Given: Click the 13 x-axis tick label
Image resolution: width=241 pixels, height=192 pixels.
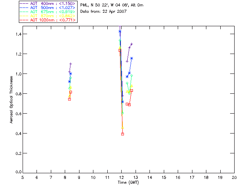Looking at the screenshot, I should click(136, 177).
